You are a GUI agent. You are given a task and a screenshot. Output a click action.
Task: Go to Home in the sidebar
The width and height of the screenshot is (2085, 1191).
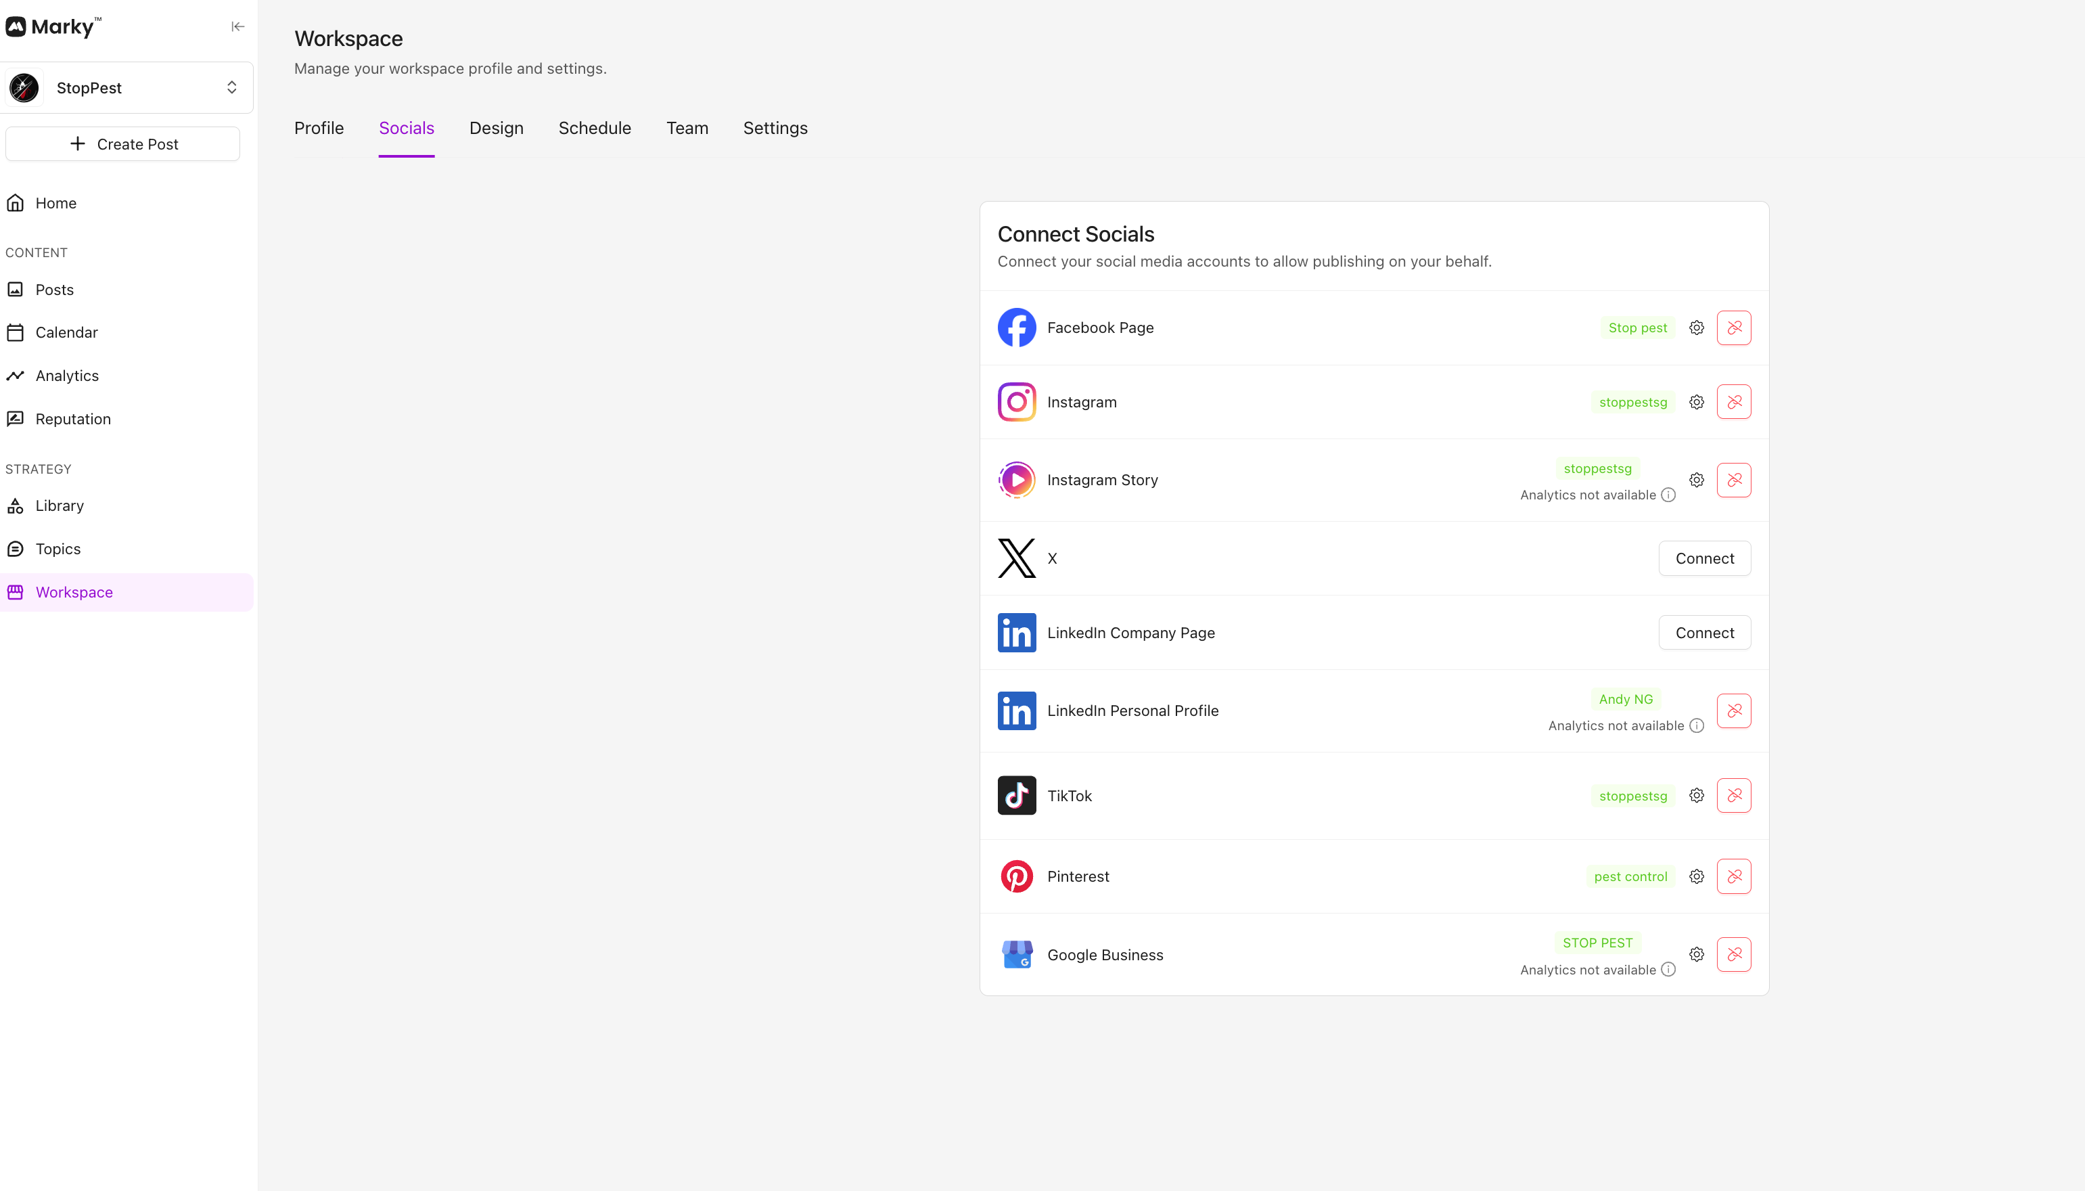click(x=127, y=203)
